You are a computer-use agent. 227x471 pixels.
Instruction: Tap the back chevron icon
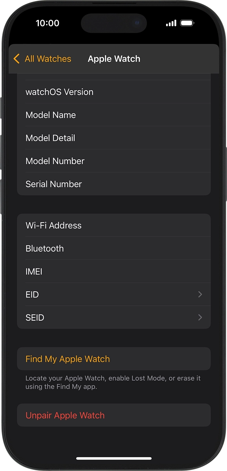click(x=16, y=59)
